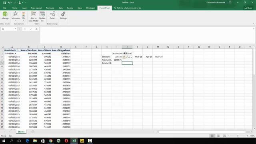Click the formula bar Cancel X

pos(25,29)
